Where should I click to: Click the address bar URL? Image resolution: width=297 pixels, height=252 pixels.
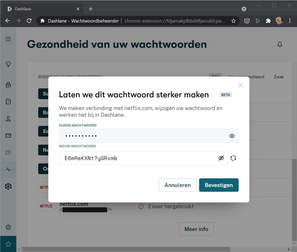(174, 21)
